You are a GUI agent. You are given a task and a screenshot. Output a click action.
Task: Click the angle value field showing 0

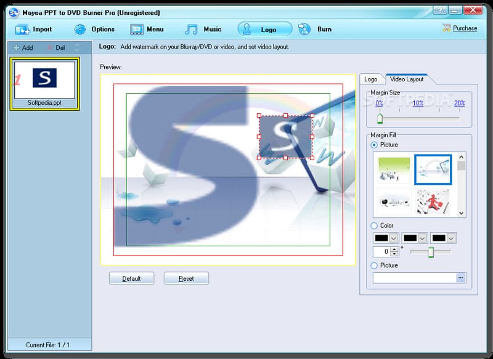[381, 252]
